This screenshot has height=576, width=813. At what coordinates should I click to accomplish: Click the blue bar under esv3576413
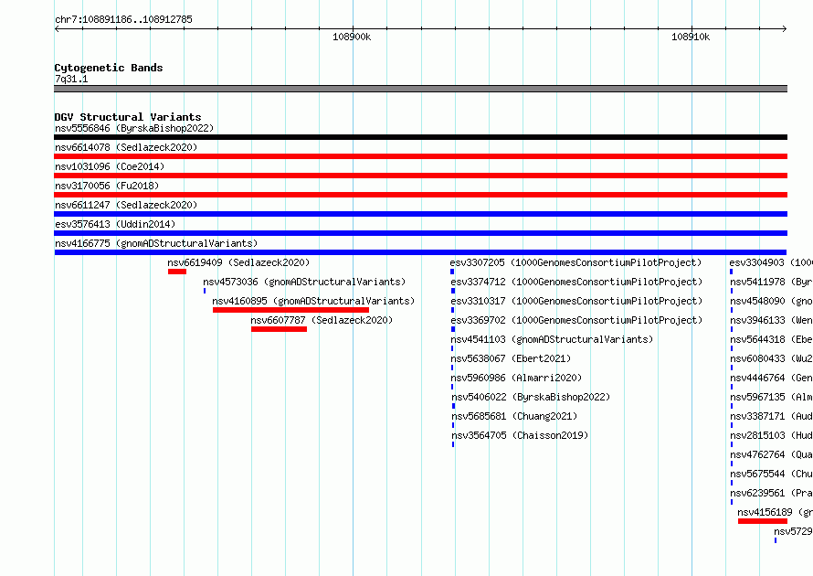click(420, 233)
